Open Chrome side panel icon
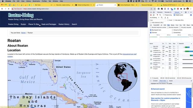193x108 pixels. [184, 9]
